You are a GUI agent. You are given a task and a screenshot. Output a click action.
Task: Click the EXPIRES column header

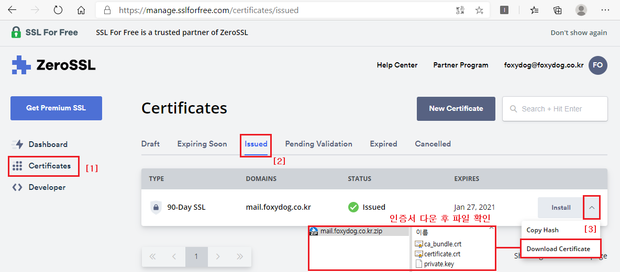(x=467, y=179)
